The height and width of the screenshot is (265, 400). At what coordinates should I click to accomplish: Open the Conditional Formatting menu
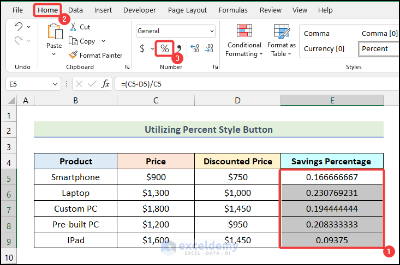pyautogui.click(x=244, y=41)
